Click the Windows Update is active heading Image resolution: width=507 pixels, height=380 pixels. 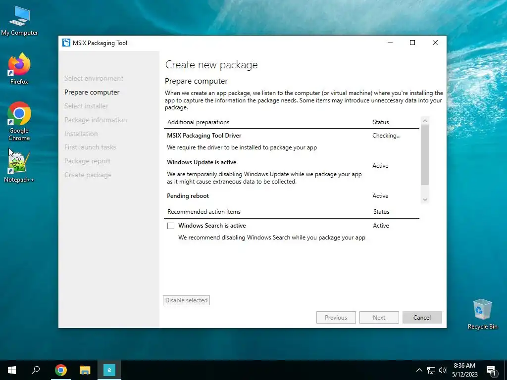(202, 162)
